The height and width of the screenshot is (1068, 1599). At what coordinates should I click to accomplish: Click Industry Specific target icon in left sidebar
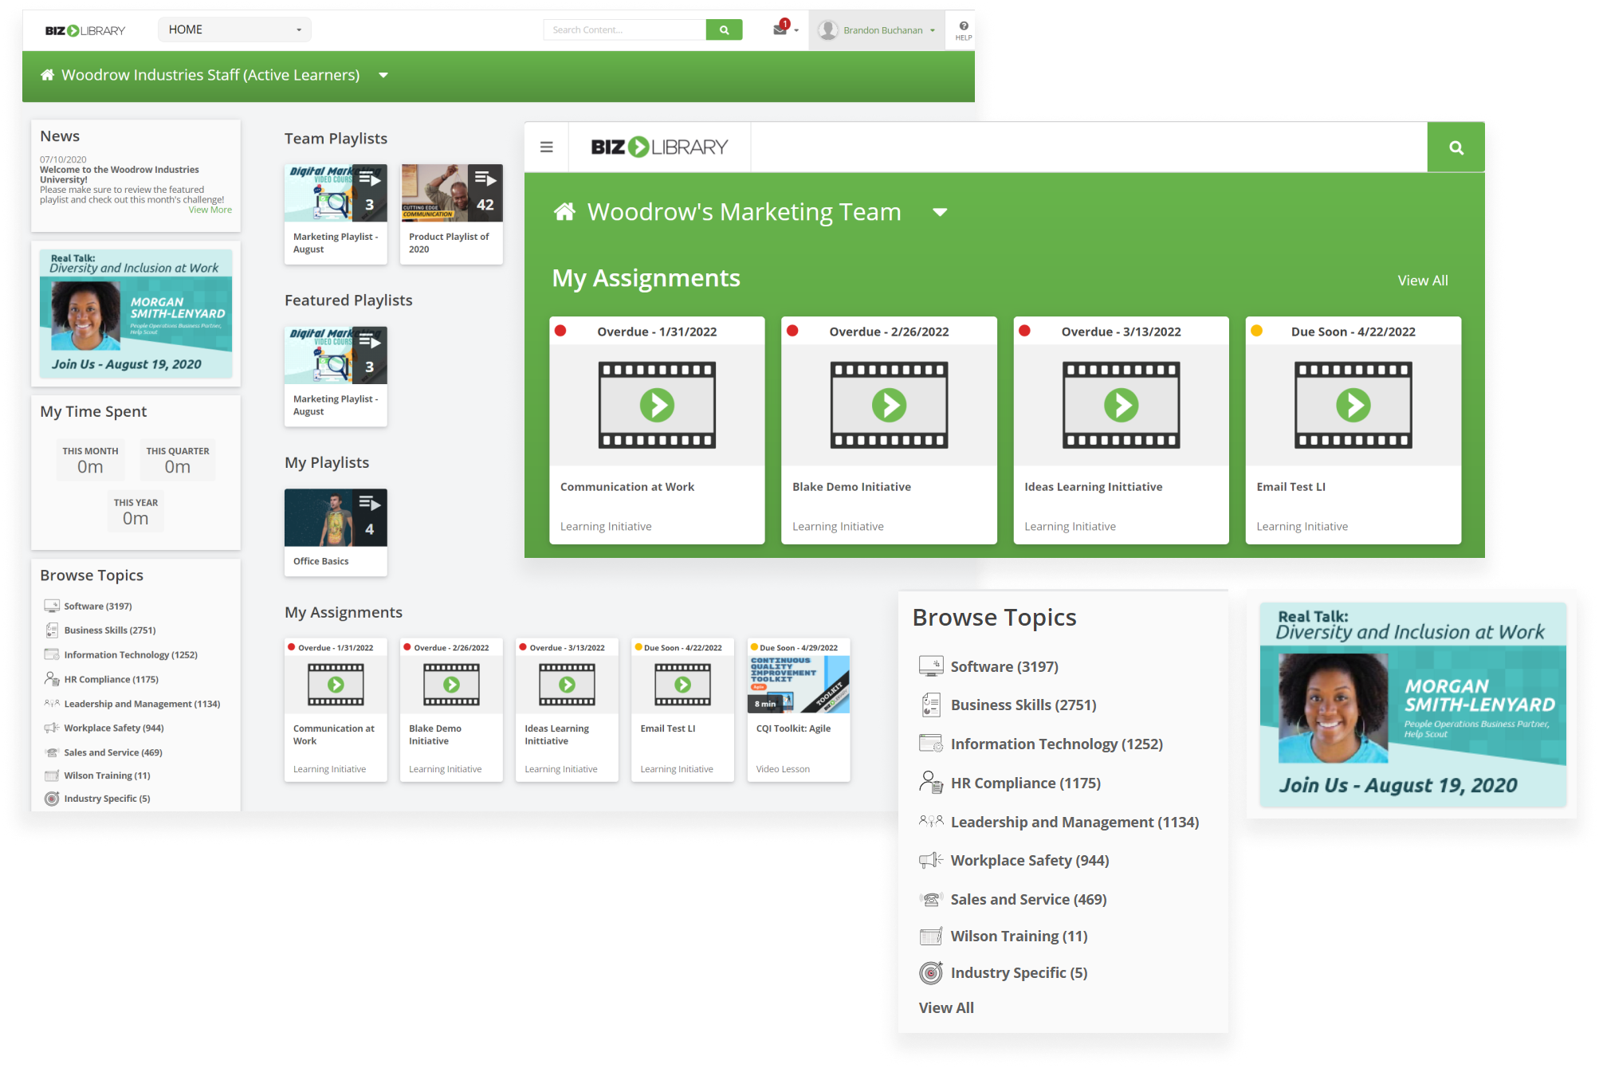point(52,799)
